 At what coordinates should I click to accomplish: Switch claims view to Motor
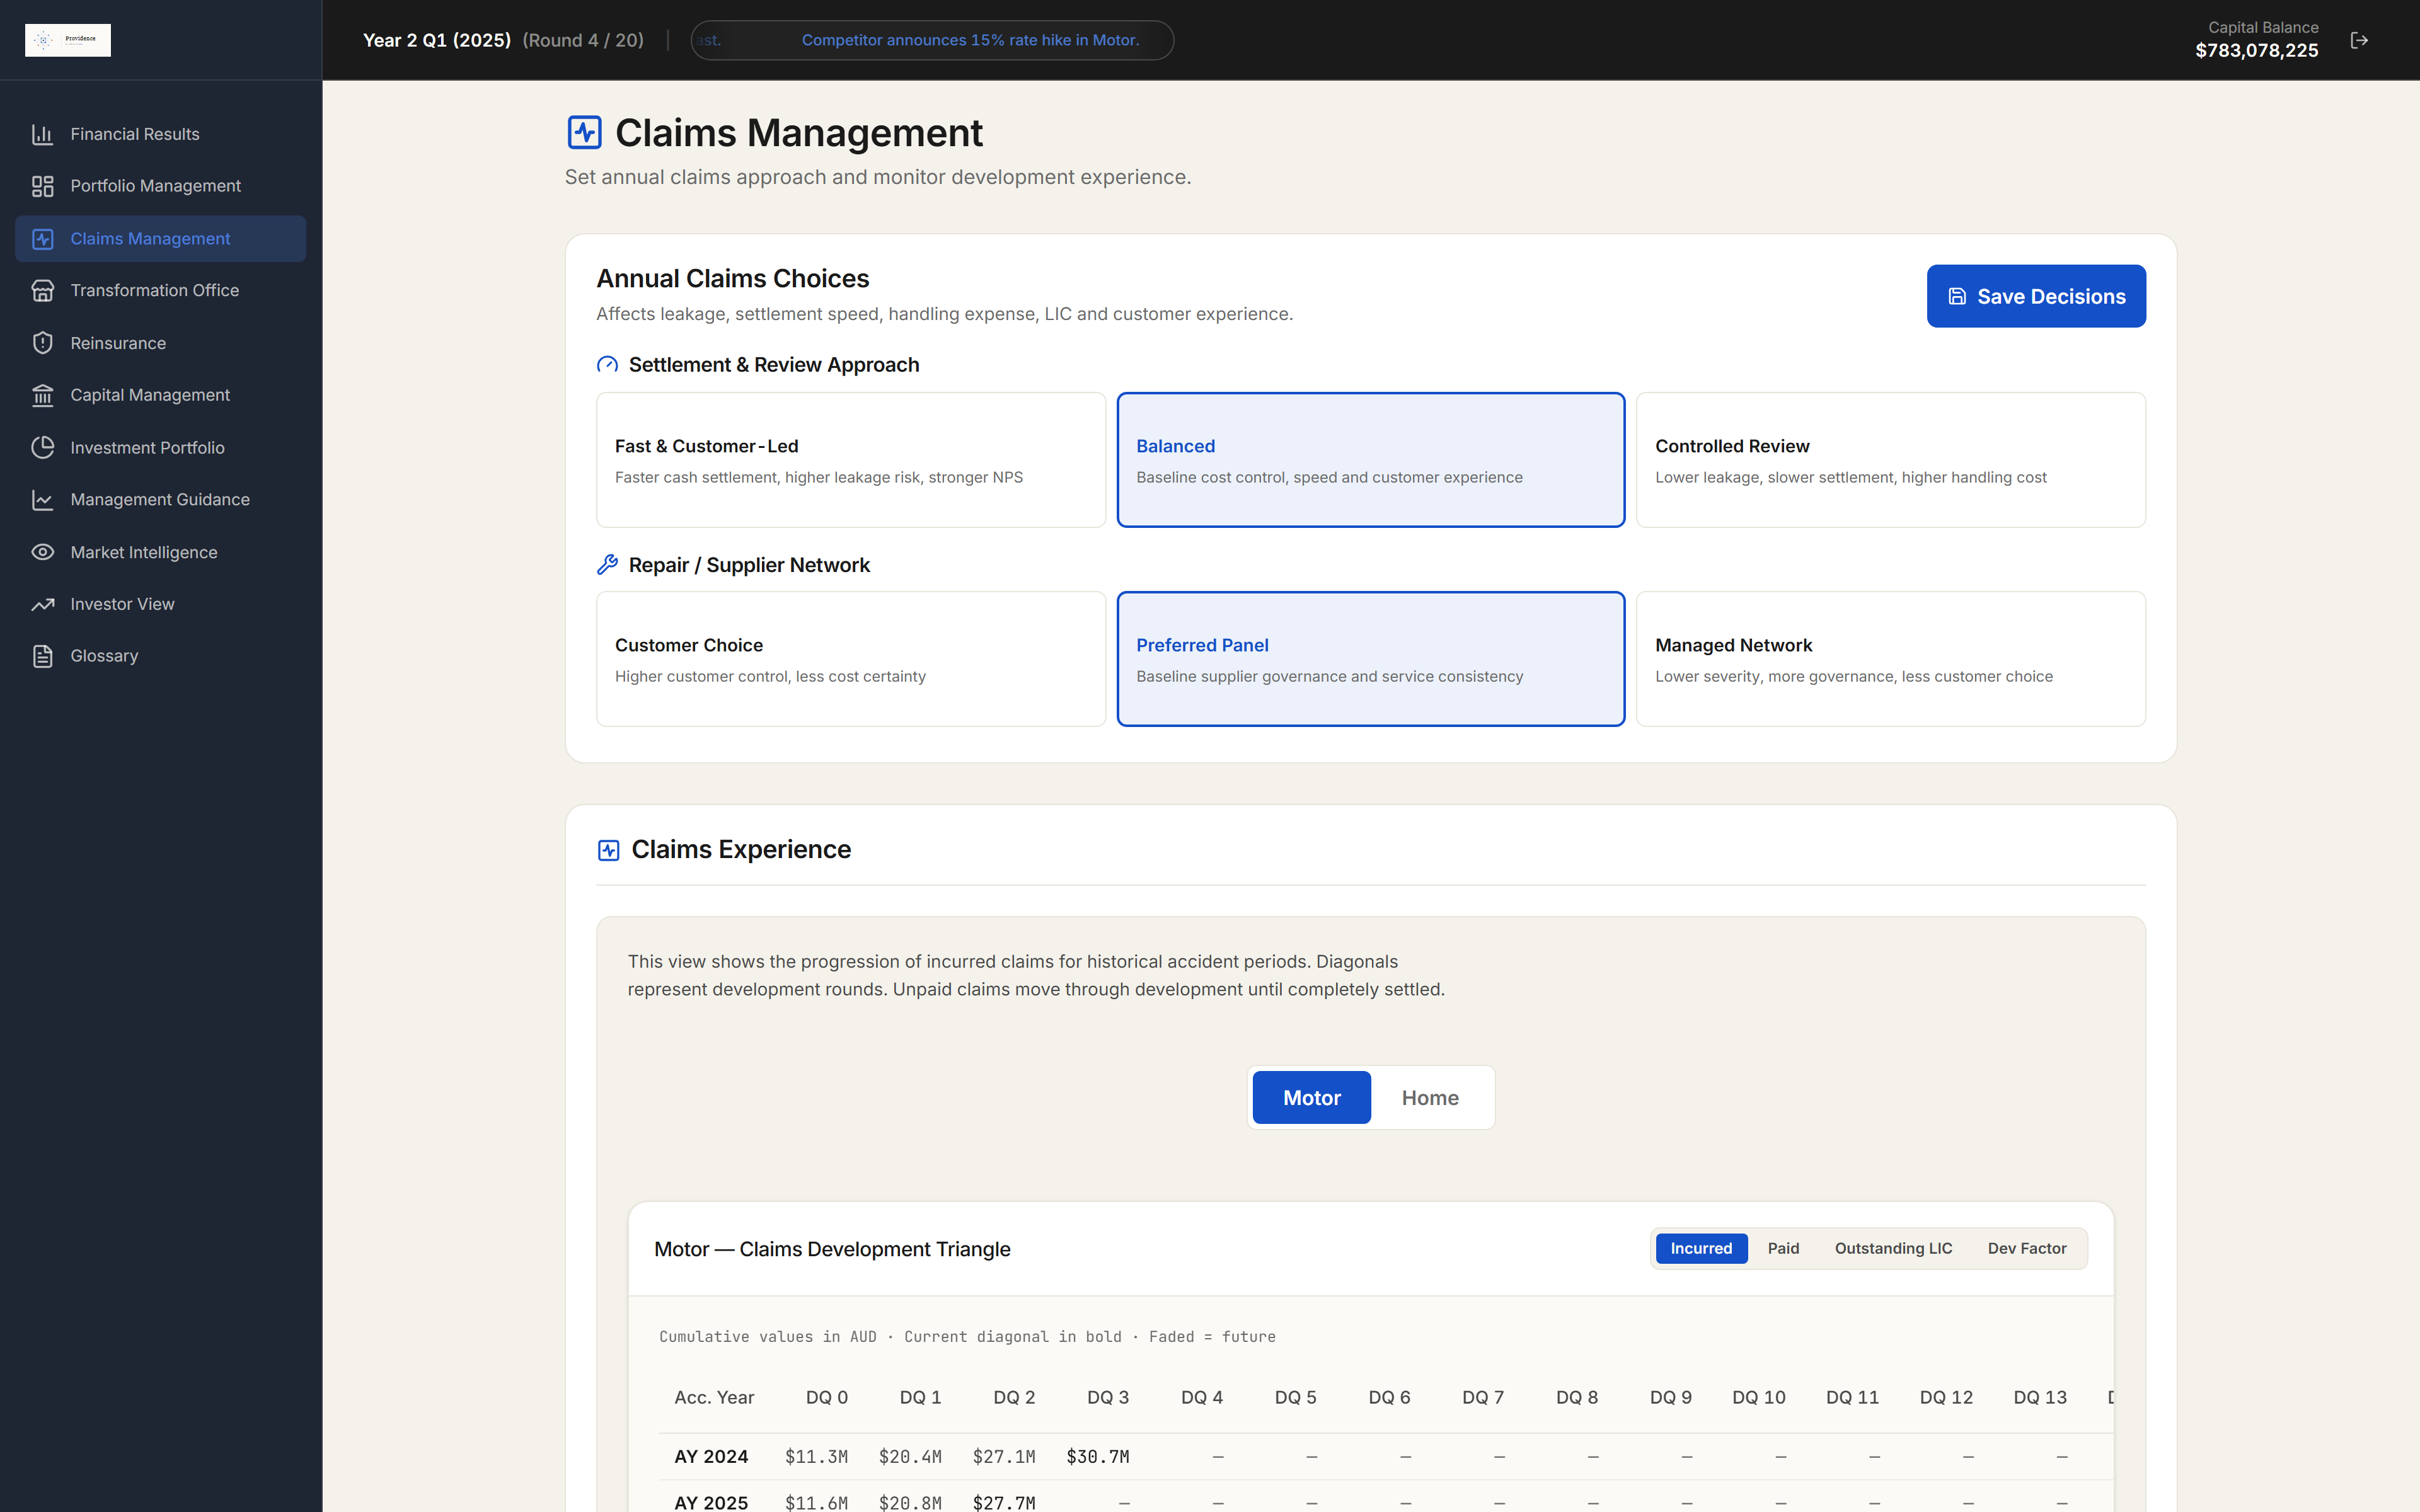pyautogui.click(x=1311, y=1098)
